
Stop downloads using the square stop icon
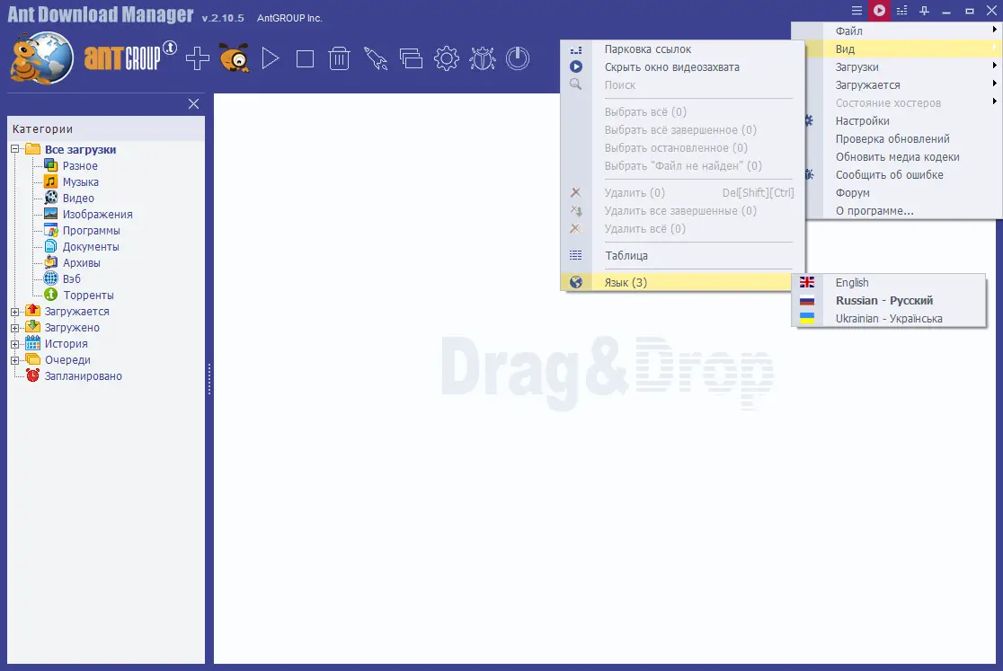305,57
